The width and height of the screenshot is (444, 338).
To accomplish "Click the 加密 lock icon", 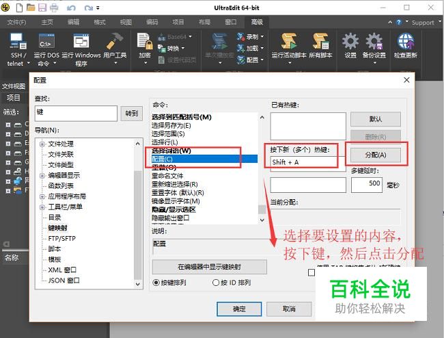I will 145,41.
